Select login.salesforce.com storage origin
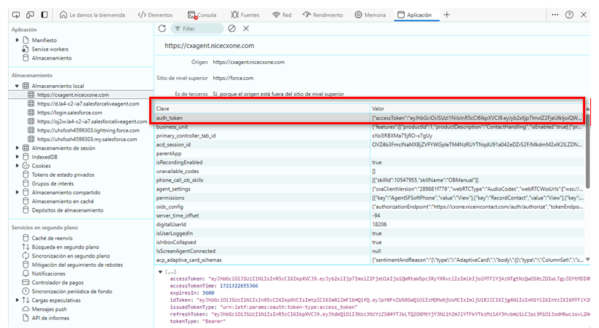The width and height of the screenshot is (599, 328). (x=70, y=113)
